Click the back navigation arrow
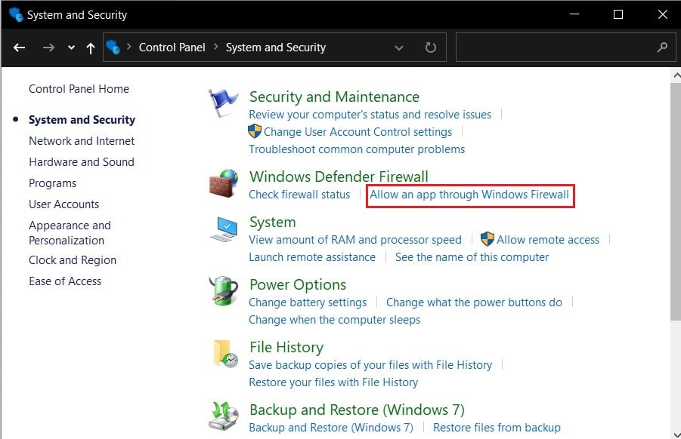Viewport: 681px width, 439px height. coord(19,47)
